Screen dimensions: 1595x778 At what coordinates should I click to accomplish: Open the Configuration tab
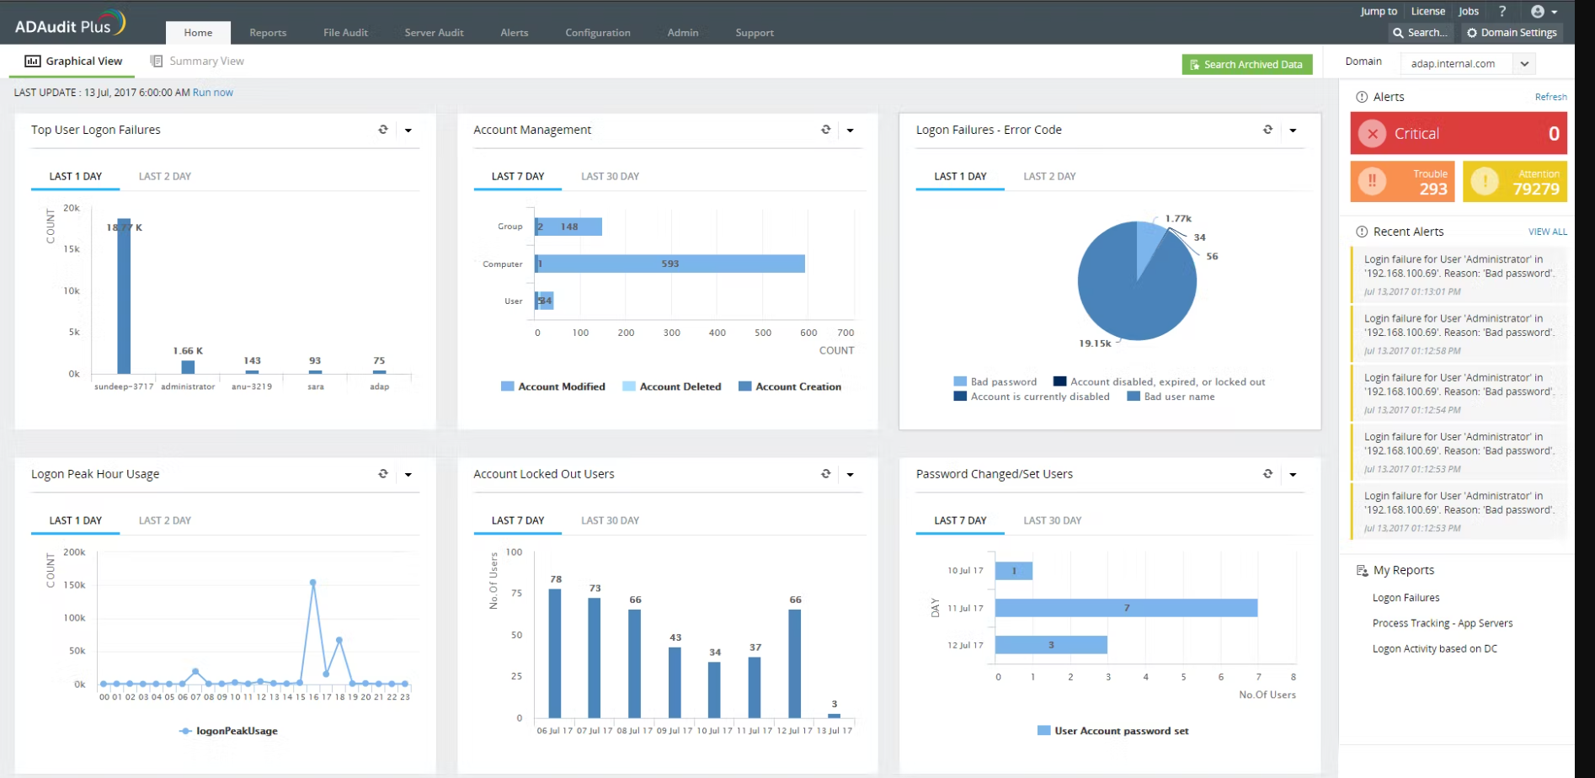pos(598,33)
